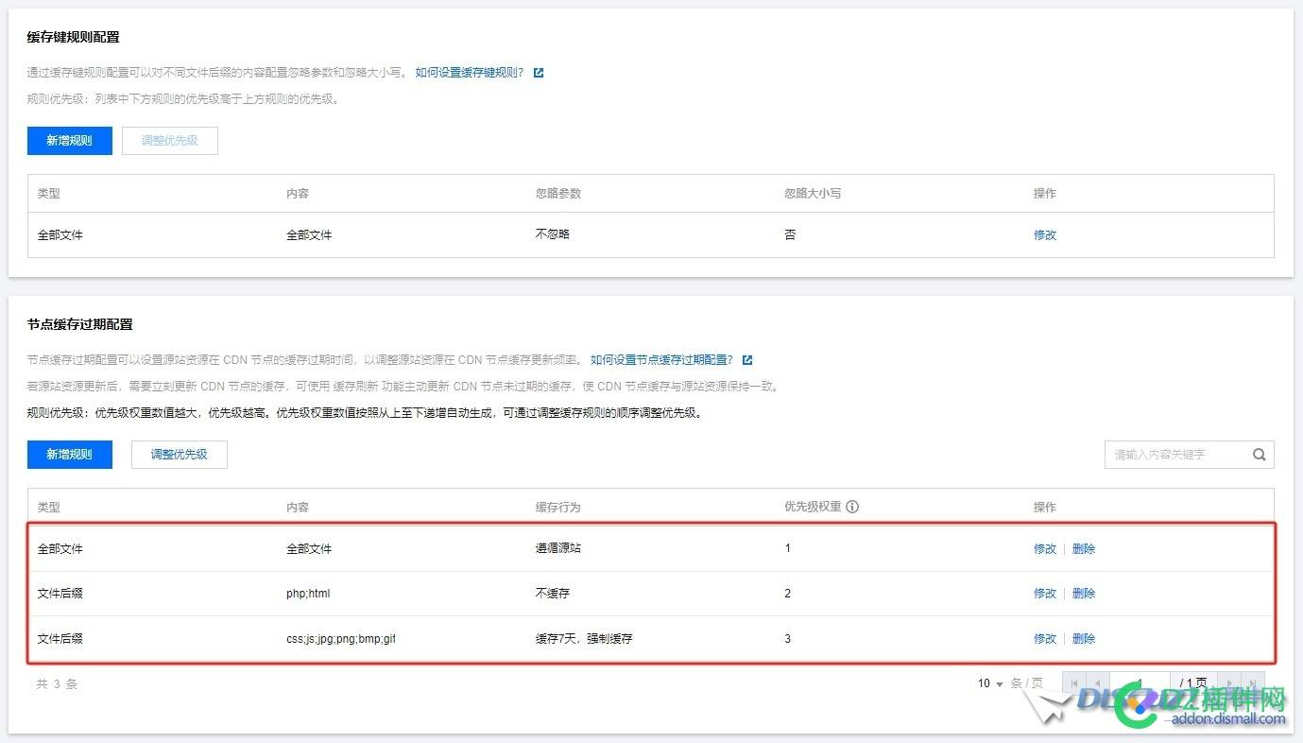
Task: Delete the php;html rule
Action: [x=1084, y=594]
